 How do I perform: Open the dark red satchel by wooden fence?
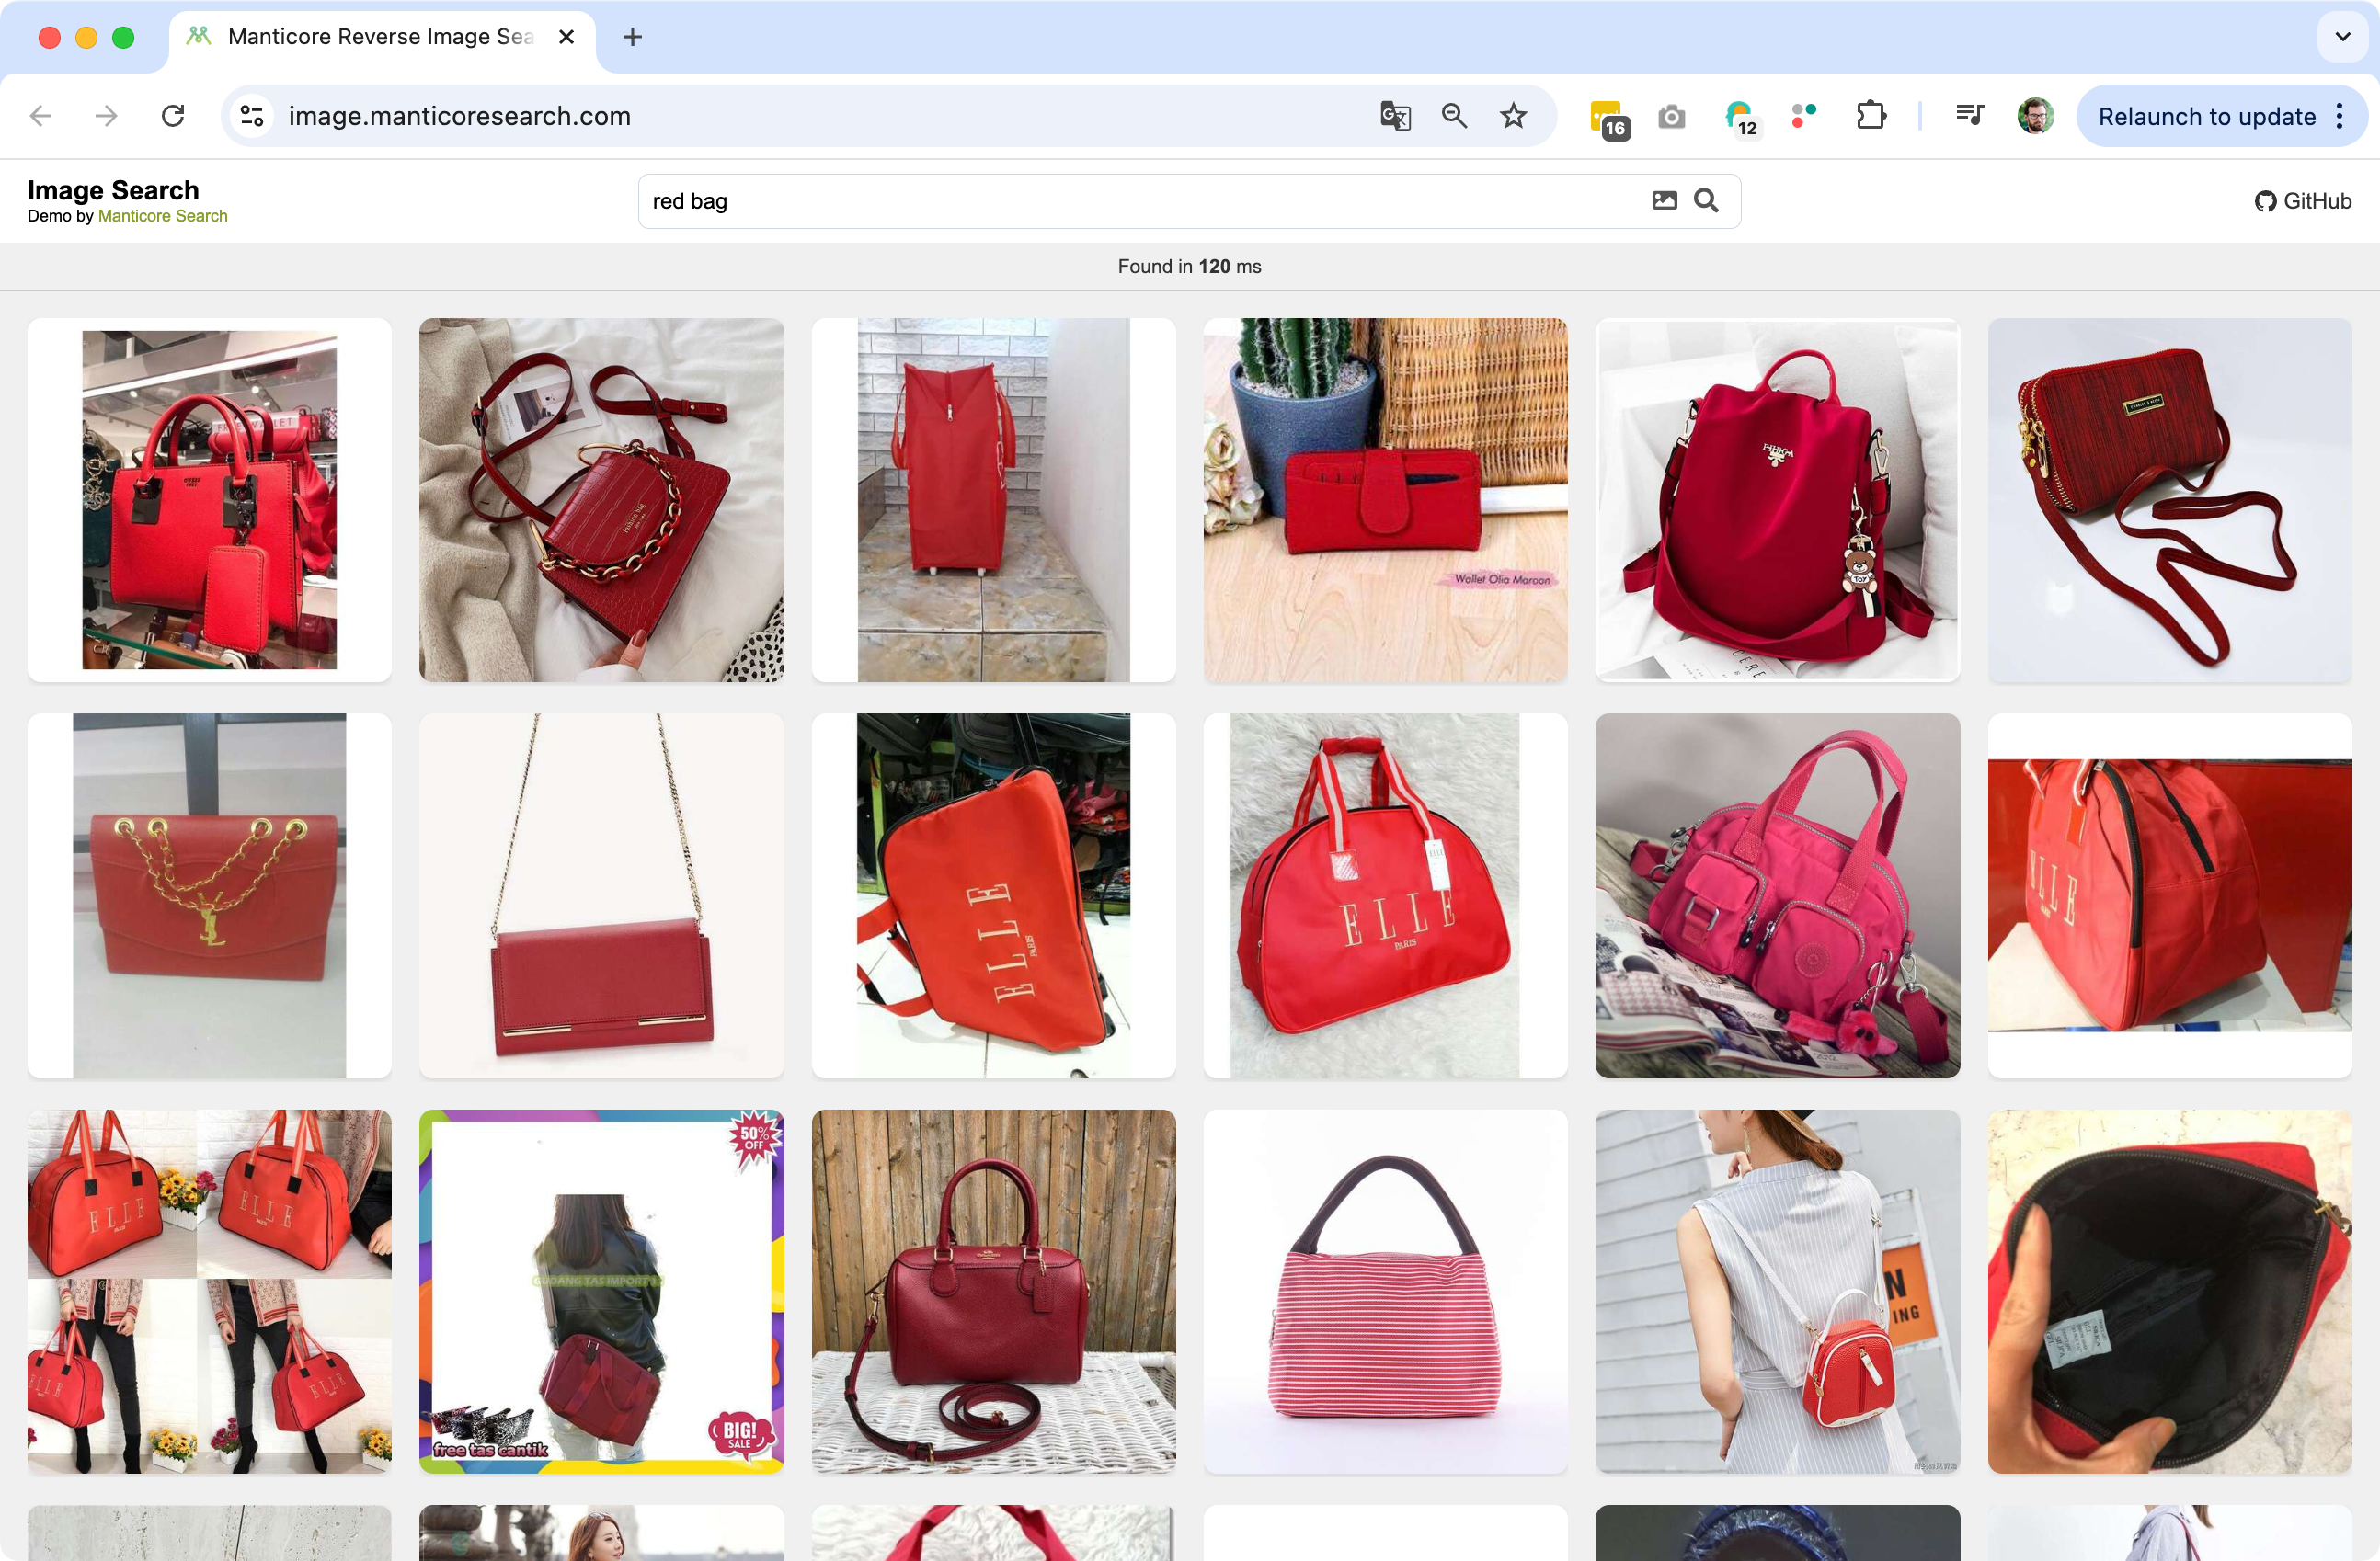(x=994, y=1291)
